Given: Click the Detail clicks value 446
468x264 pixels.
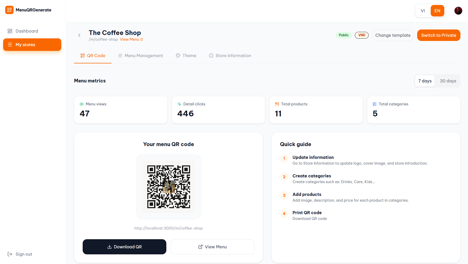Looking at the screenshot, I should point(185,113).
